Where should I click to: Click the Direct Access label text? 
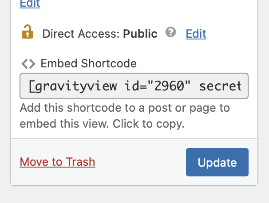point(81,33)
